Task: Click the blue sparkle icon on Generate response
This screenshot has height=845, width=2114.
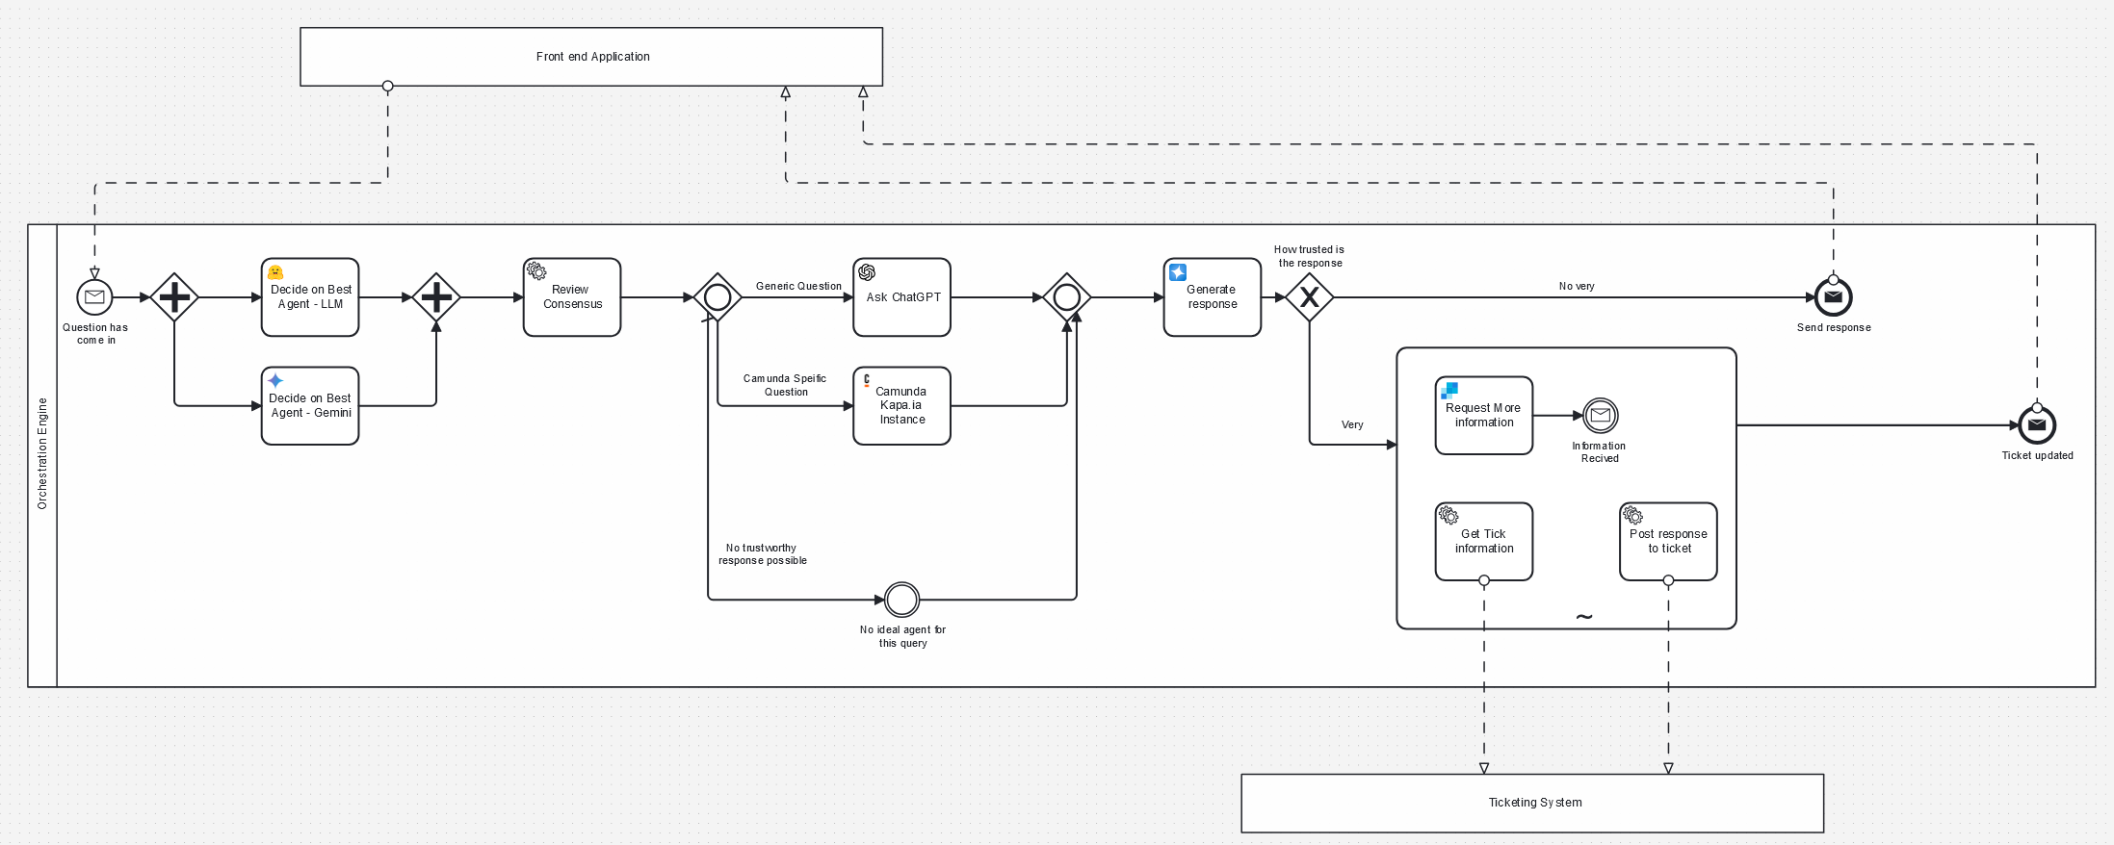Action: 1178,272
